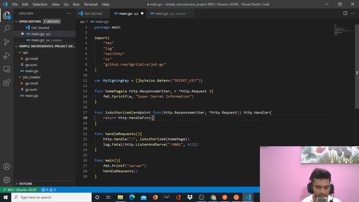Open File Explorer from the taskbar
This screenshot has width=359, height=202.
pyautogui.click(x=120, y=197)
